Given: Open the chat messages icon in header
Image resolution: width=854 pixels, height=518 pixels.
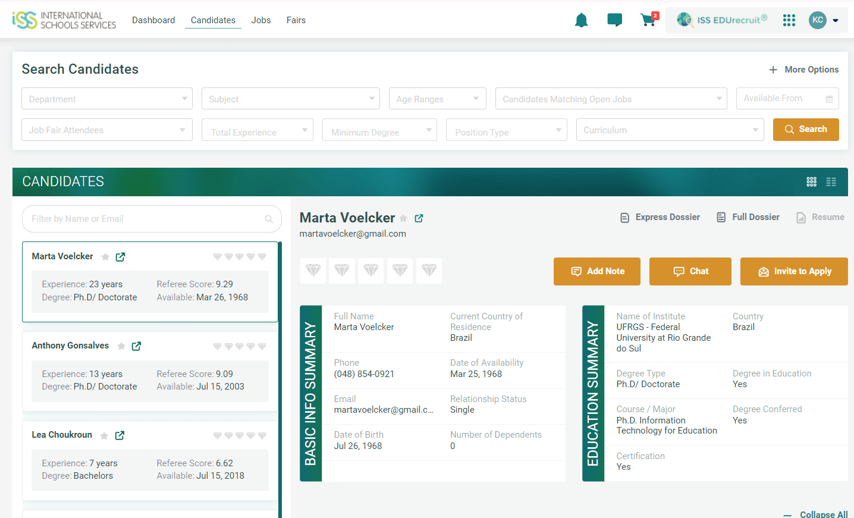Looking at the screenshot, I should (614, 20).
